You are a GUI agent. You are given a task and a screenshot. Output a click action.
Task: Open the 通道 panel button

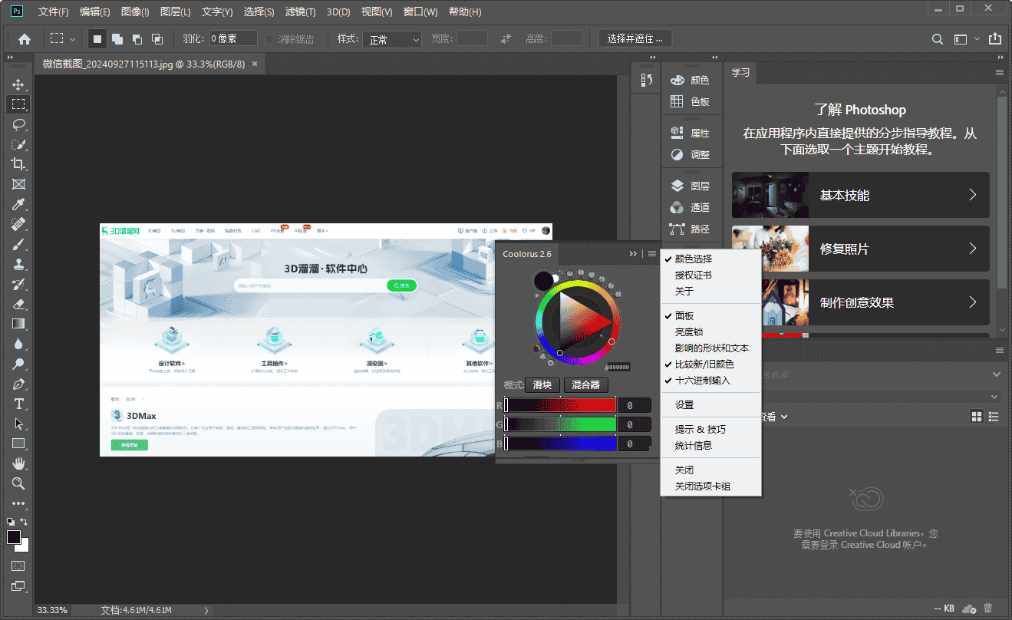tap(691, 207)
